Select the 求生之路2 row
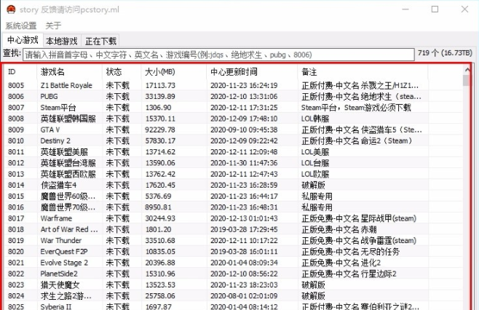The image size is (479, 310). (x=234, y=296)
